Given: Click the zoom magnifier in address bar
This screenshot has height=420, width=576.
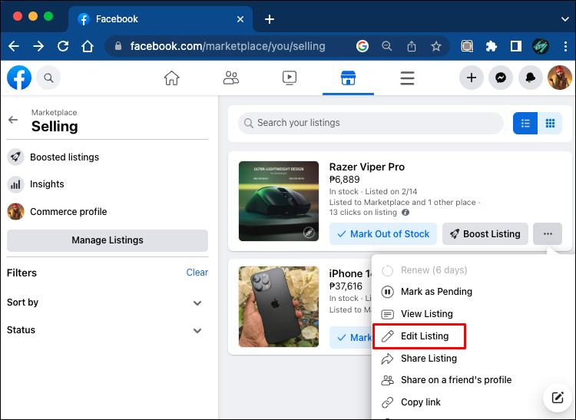Looking at the screenshot, I should pyautogui.click(x=386, y=46).
